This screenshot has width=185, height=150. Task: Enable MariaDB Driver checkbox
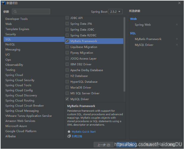click(67, 87)
